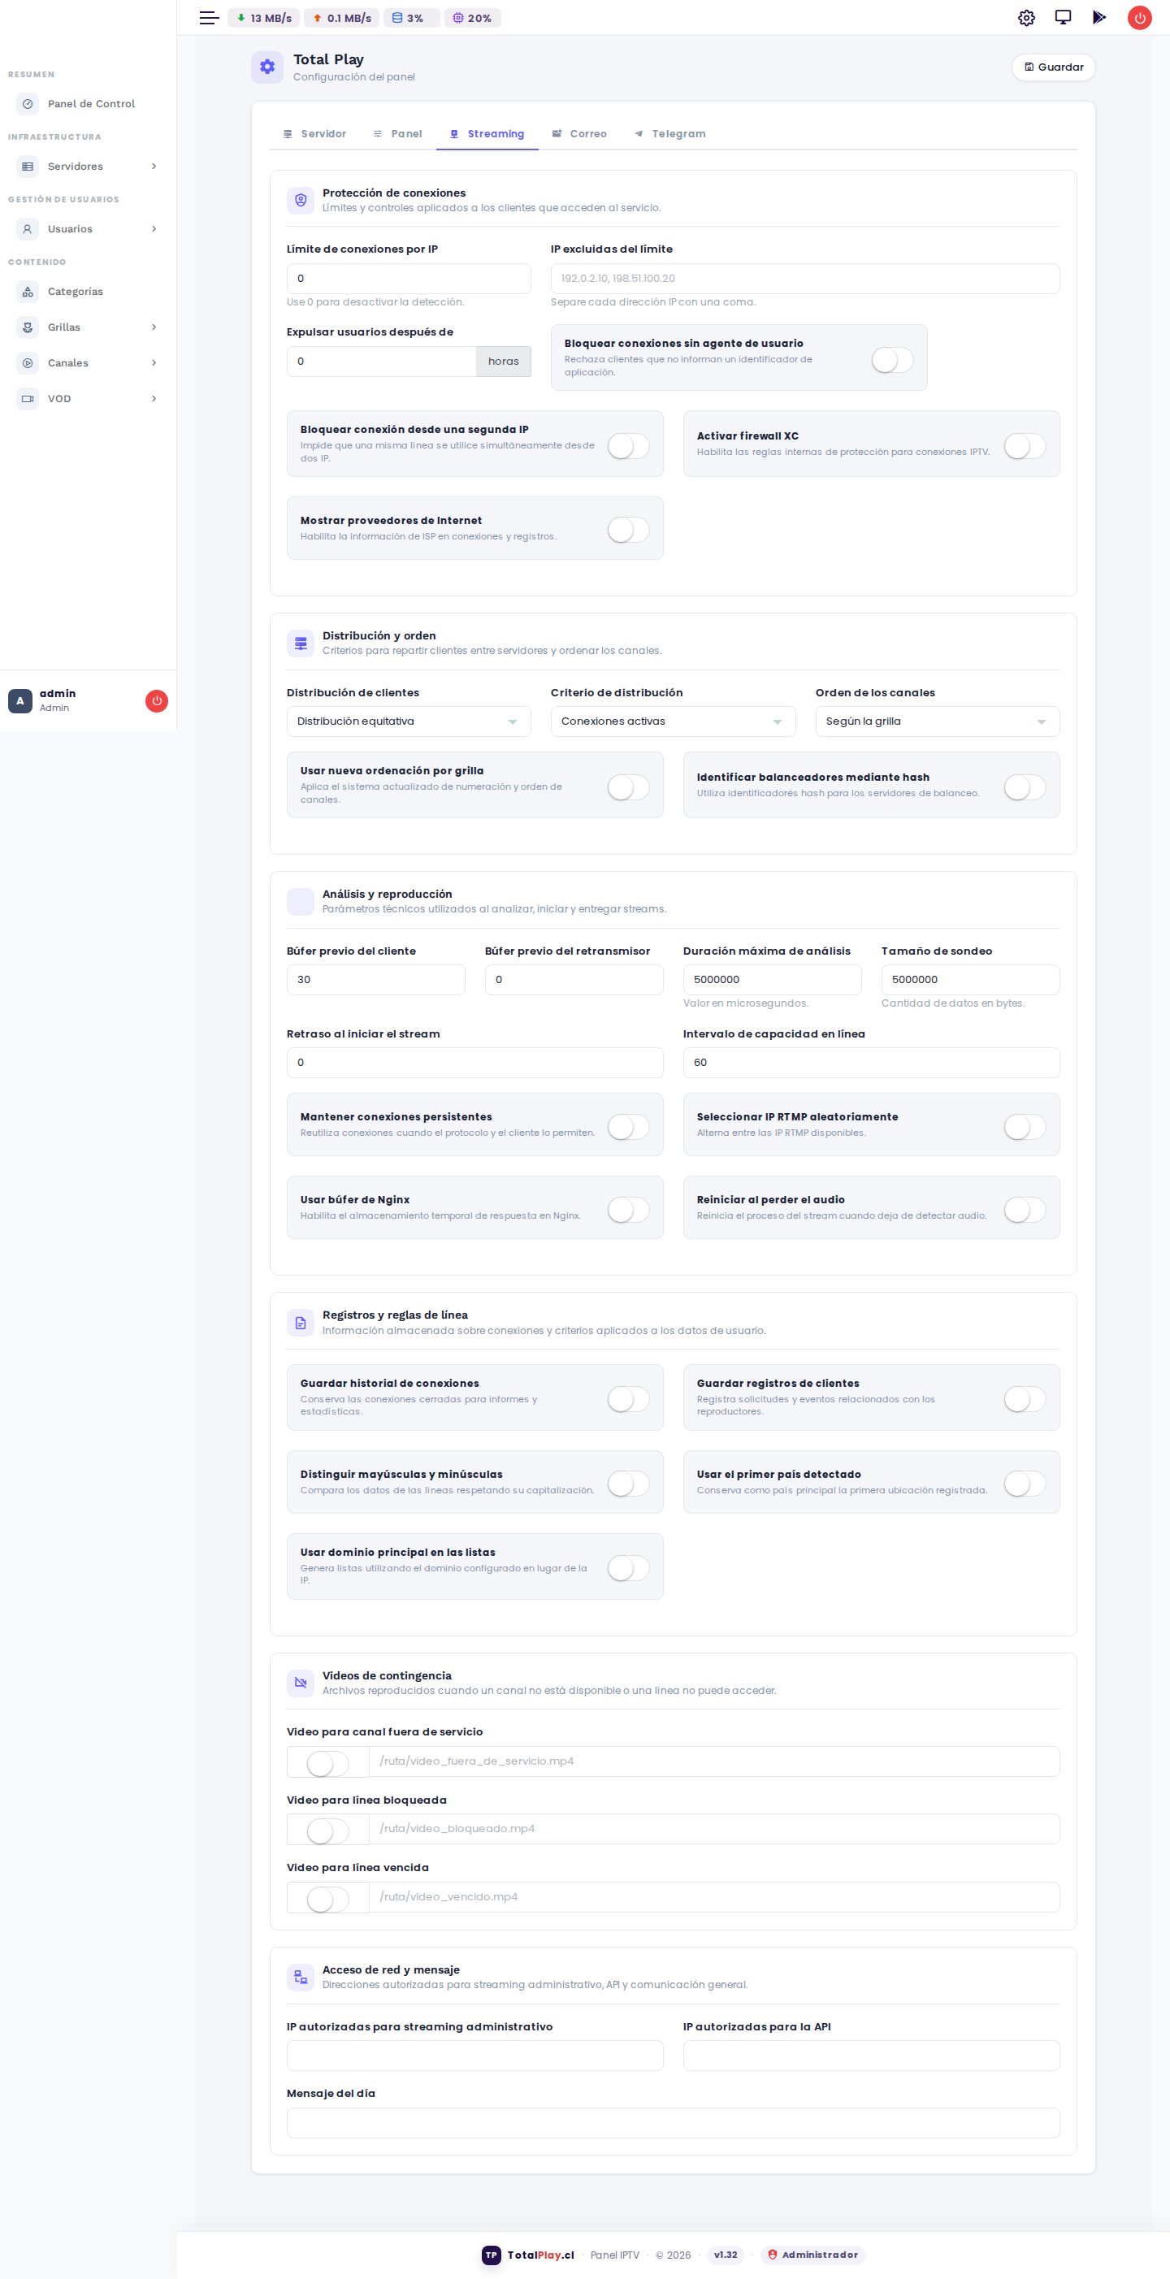Click the v1.32 version badge
1170x2279 pixels.
click(726, 2255)
